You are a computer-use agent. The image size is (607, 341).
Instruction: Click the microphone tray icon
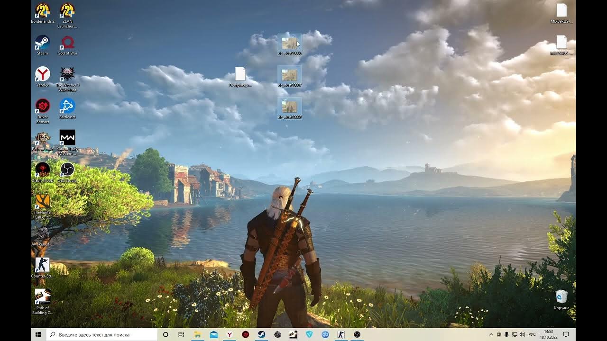coord(506,335)
